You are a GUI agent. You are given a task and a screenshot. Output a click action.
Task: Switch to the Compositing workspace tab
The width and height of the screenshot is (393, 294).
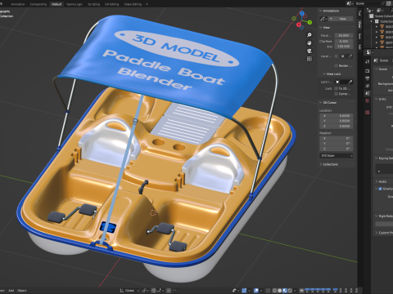click(x=38, y=4)
